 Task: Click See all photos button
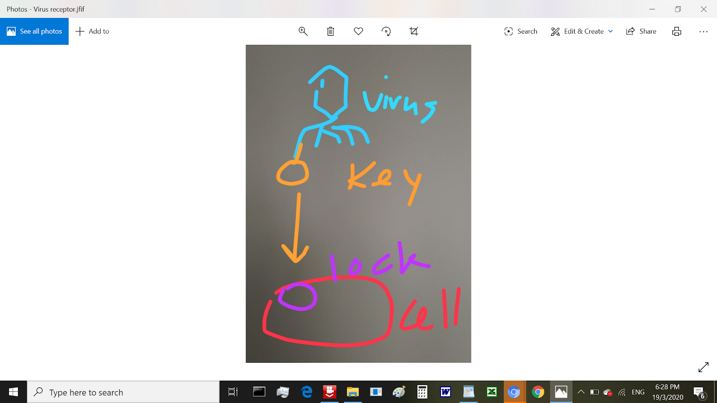pyautogui.click(x=34, y=31)
